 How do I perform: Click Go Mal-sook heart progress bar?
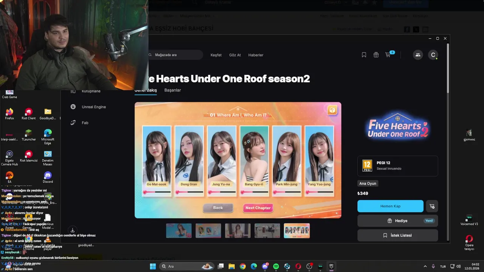click(157, 192)
